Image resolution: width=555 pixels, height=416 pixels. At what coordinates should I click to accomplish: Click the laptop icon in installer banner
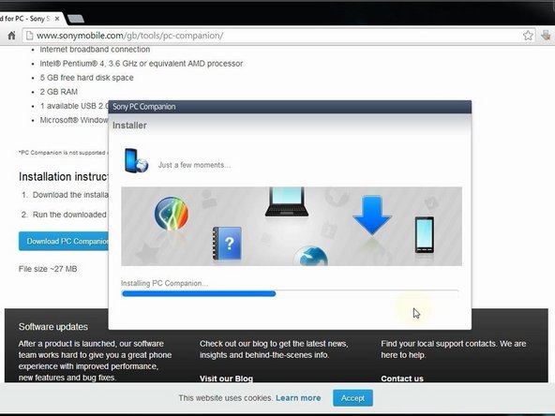(286, 201)
